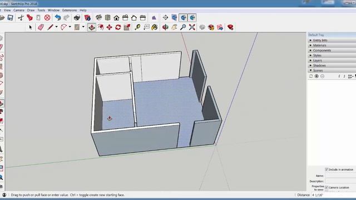Select the Orbit tool
Image resolution: width=356 pixels, height=200 pixels.
click(x=165, y=27)
